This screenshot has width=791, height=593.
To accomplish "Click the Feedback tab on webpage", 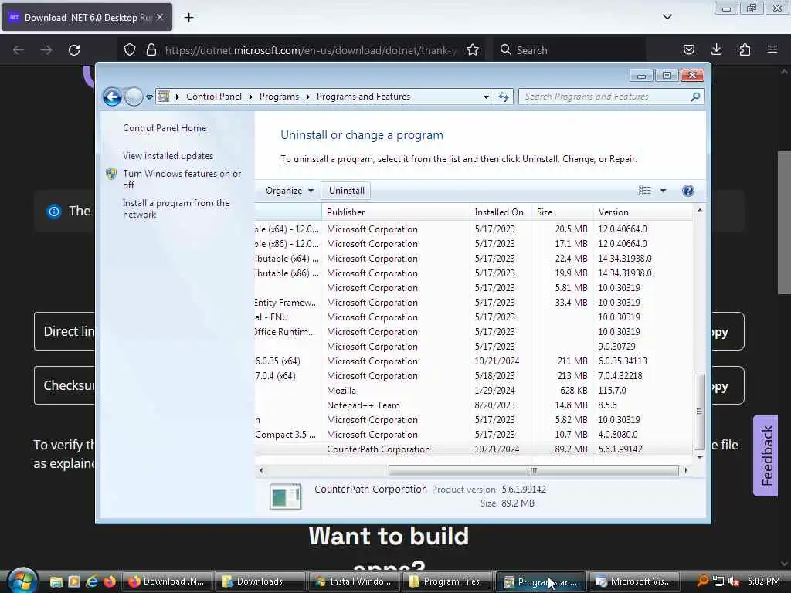I will (766, 456).
